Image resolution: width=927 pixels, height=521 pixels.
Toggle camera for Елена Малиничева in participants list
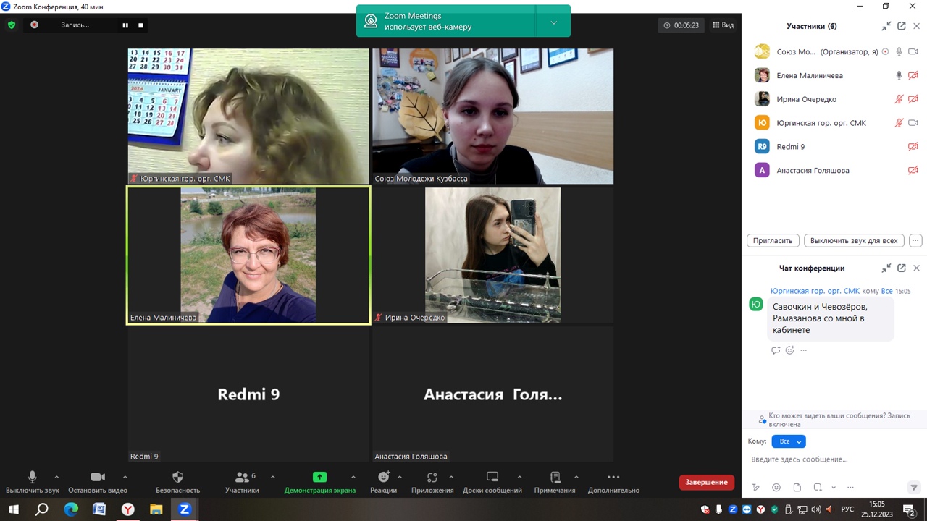[x=913, y=75]
